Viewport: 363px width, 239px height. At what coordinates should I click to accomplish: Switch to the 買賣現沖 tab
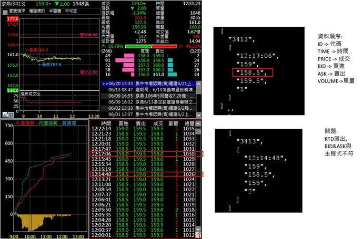16,10
